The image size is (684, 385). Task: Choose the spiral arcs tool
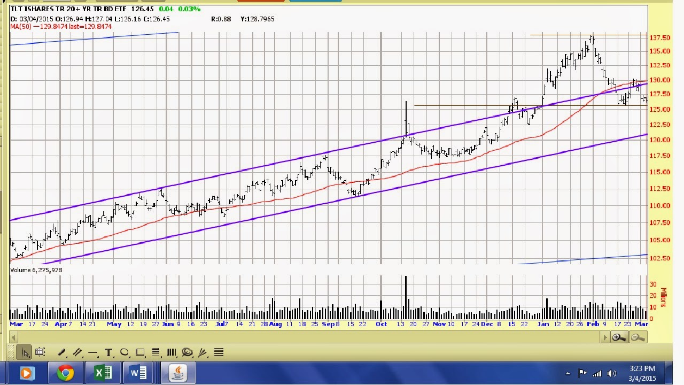click(187, 352)
